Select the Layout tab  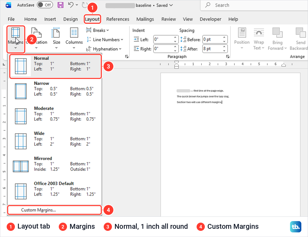pyautogui.click(x=92, y=19)
